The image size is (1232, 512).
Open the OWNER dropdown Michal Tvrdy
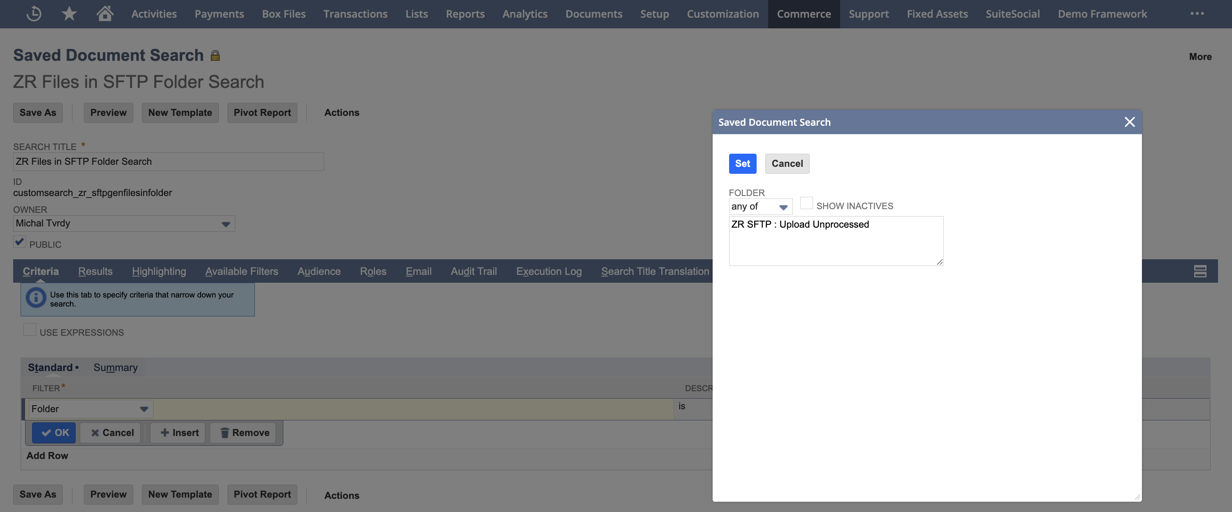pyautogui.click(x=124, y=223)
